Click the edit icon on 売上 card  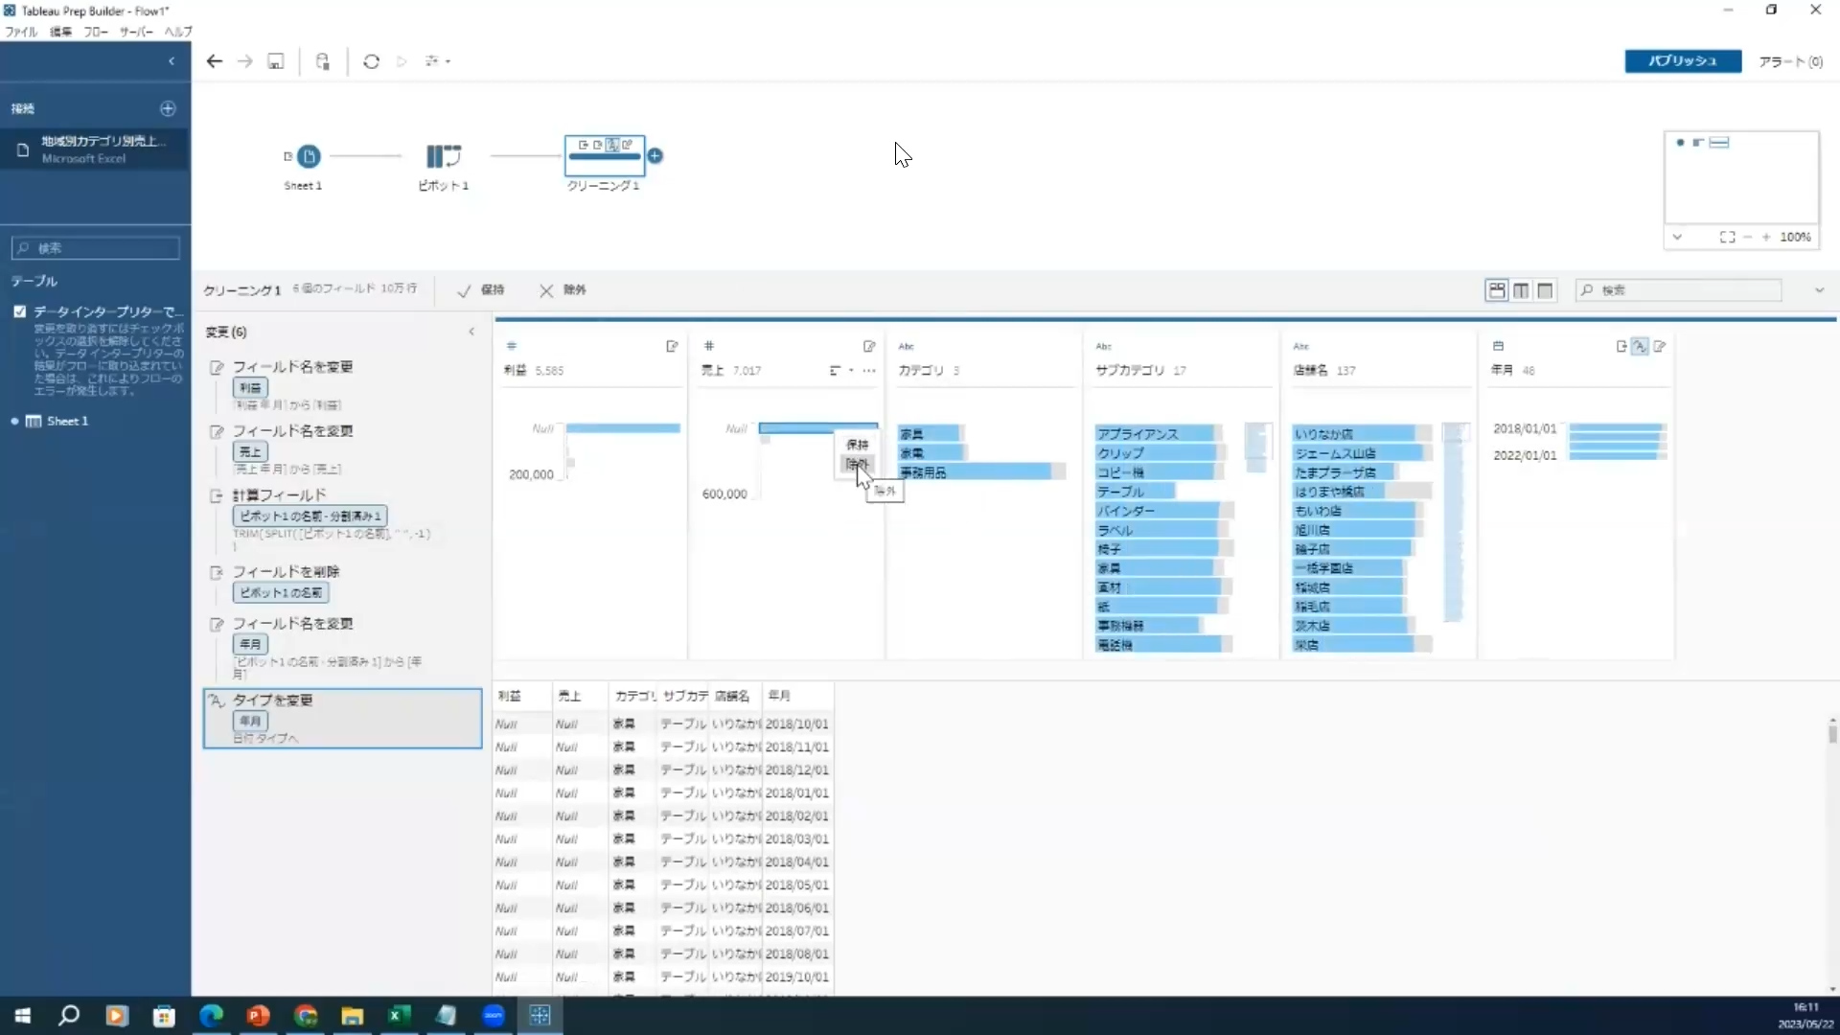[869, 346]
